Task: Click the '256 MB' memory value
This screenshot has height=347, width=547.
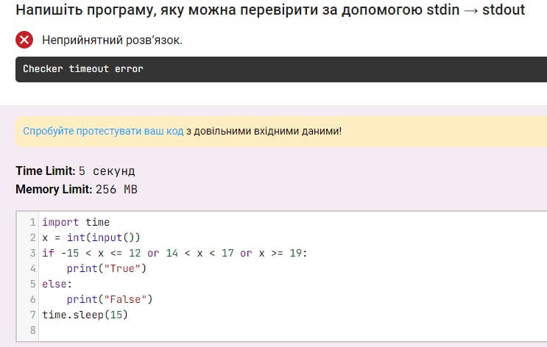Action: click(116, 190)
